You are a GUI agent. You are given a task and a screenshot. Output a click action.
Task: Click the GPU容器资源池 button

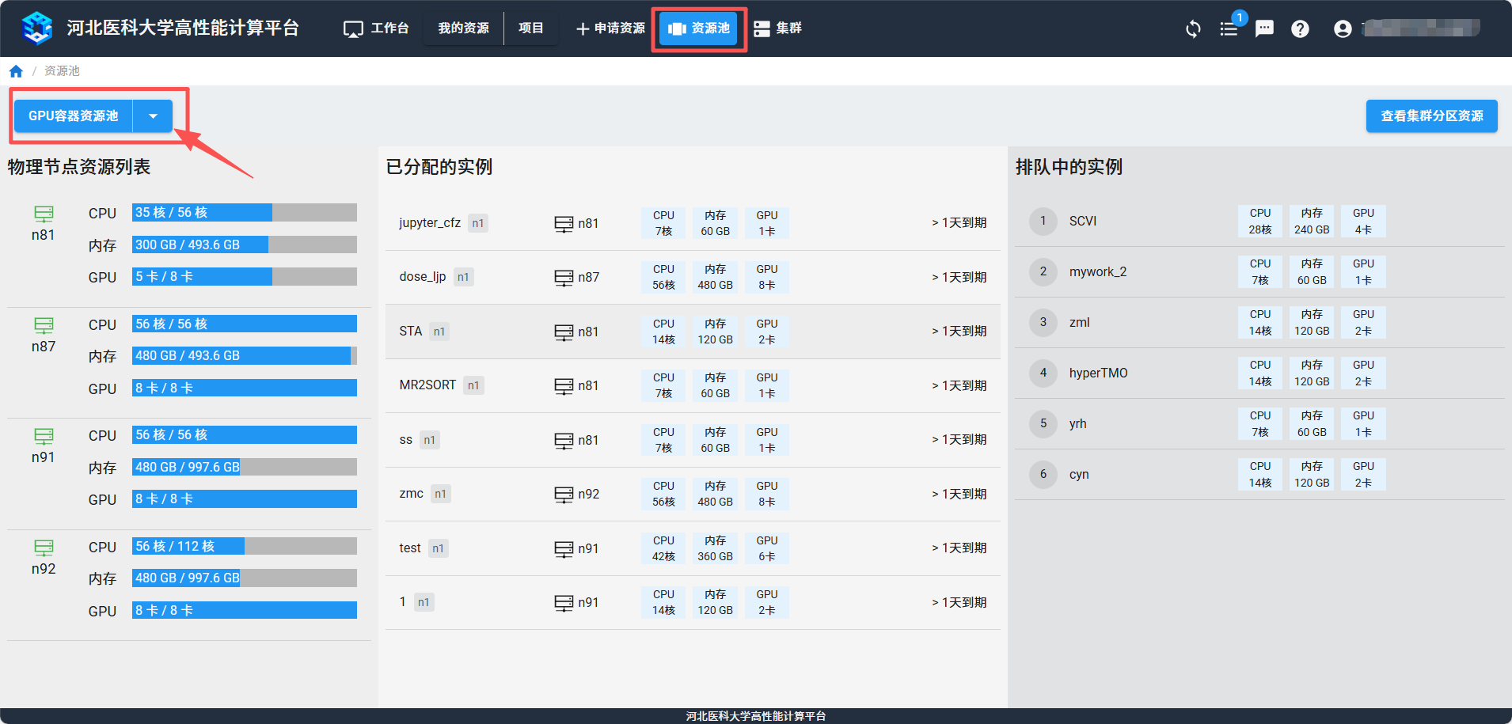[x=74, y=116]
